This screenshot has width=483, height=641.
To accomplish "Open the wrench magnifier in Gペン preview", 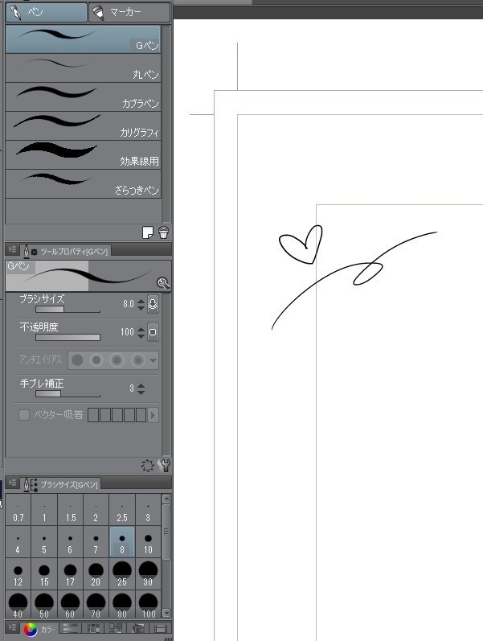I will click(x=163, y=283).
